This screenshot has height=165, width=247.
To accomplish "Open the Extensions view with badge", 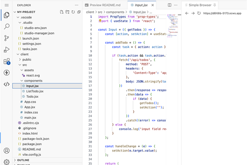I will (x=6, y=61).
